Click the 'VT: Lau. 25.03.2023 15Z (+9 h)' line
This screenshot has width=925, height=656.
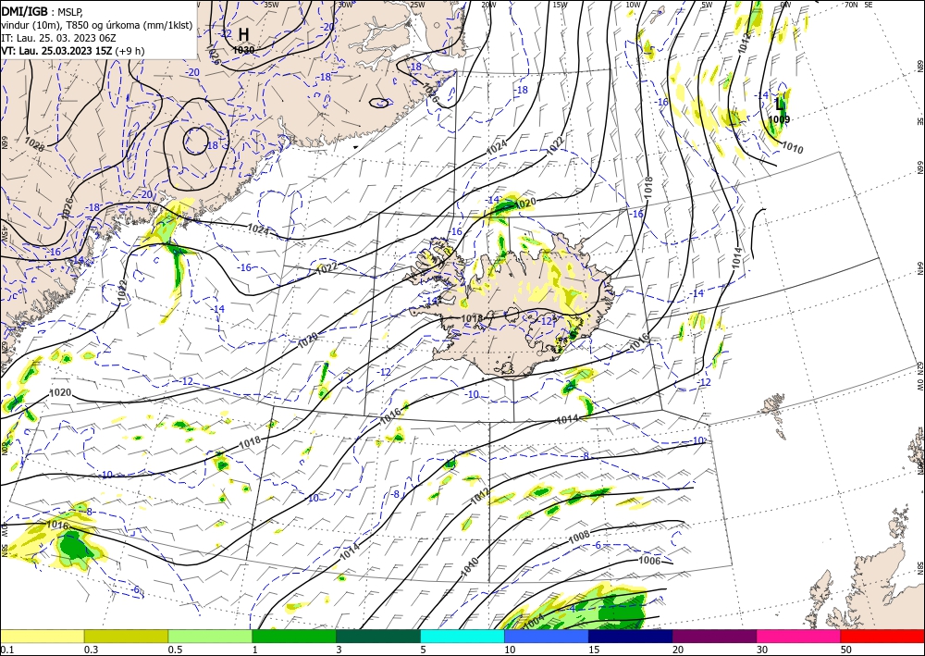[72, 51]
